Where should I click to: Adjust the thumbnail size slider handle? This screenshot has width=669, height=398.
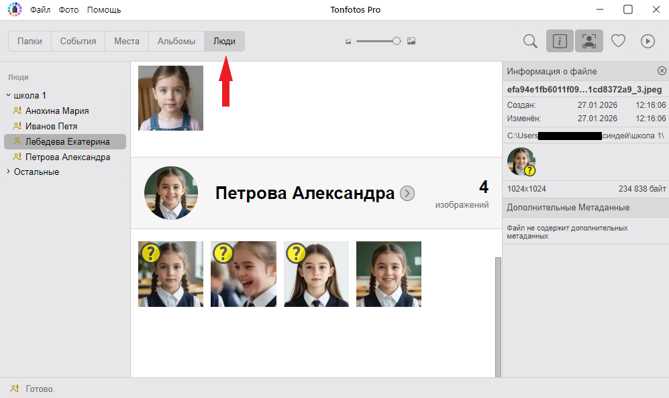click(x=397, y=42)
